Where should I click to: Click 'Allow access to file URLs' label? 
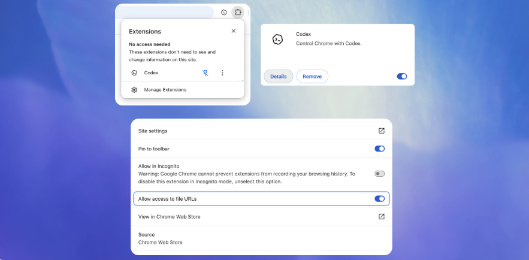167,199
